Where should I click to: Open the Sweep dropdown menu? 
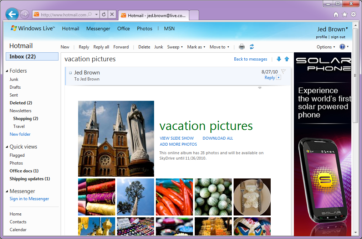click(x=175, y=47)
